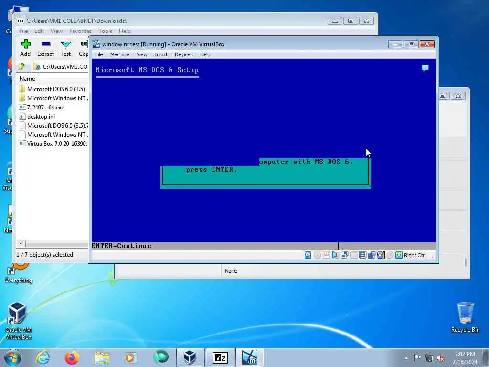Click the Add button in 7-Zip toolbar
This screenshot has width=489, height=367.
[x=26, y=48]
